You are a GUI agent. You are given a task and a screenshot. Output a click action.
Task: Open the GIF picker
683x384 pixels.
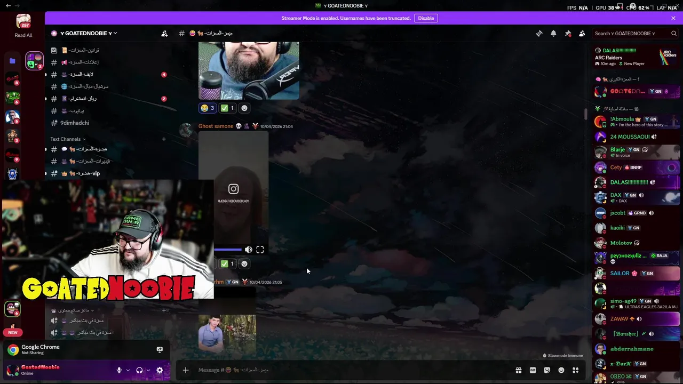click(533, 370)
